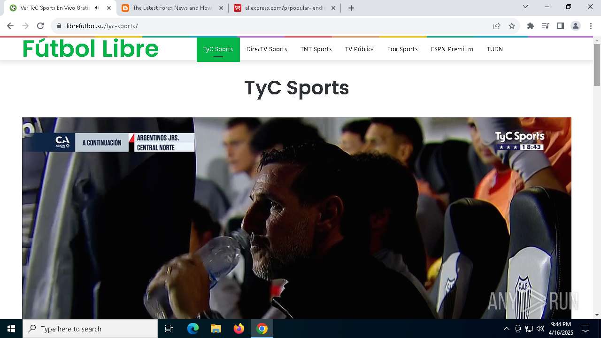This screenshot has height=338, width=601.
Task: Switch to The Latest Forex News tab
Action: click(x=172, y=8)
